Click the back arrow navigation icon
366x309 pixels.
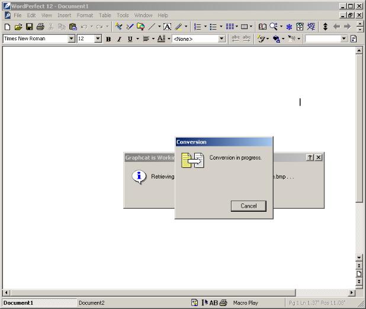(x=336, y=27)
